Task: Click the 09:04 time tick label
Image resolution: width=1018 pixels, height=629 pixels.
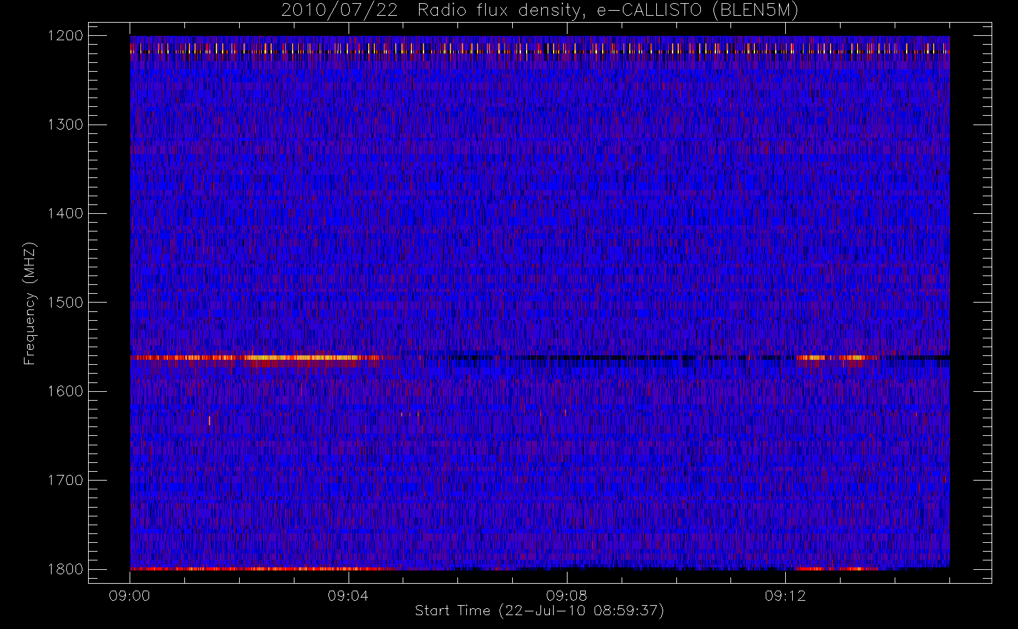Action: click(x=348, y=596)
